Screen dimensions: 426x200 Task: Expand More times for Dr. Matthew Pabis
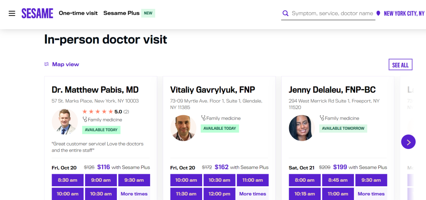[134, 194]
